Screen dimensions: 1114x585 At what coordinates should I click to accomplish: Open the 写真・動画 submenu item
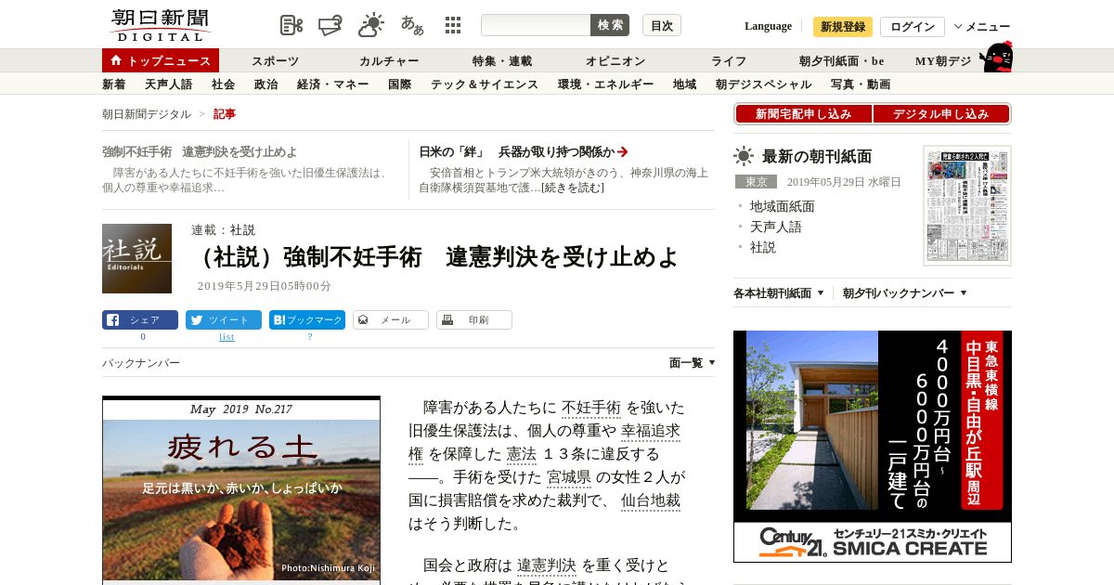coord(861,84)
